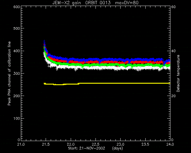Click the 'Detector temperature' right axis label

point(178,73)
